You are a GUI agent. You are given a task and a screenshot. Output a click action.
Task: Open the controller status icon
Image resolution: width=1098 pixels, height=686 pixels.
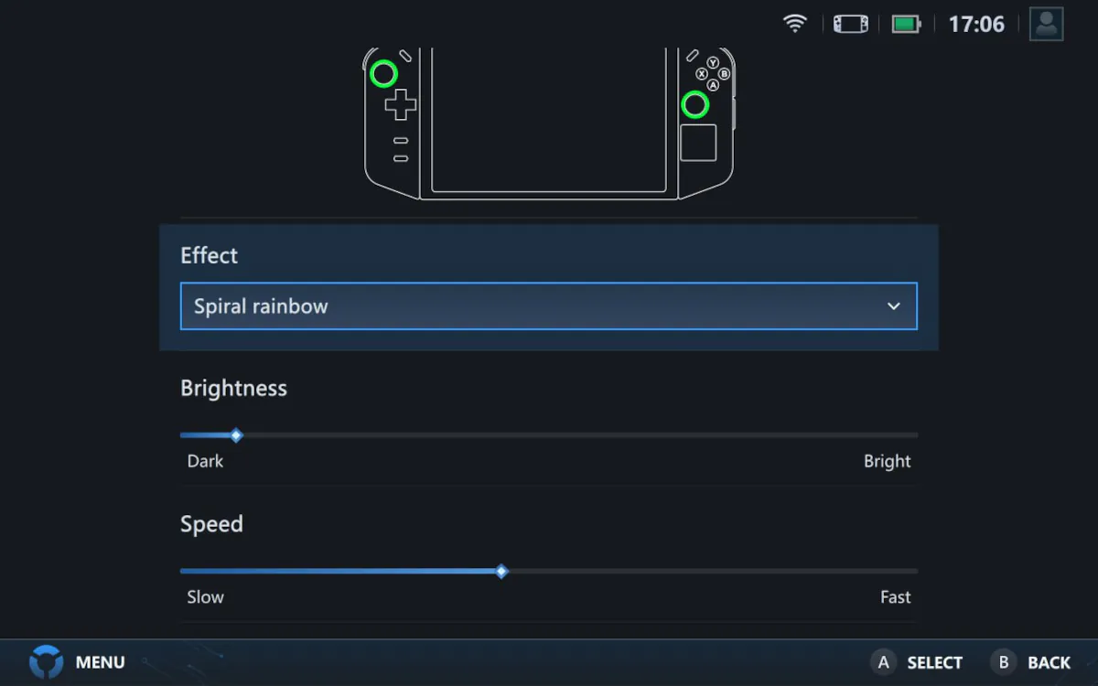[850, 24]
